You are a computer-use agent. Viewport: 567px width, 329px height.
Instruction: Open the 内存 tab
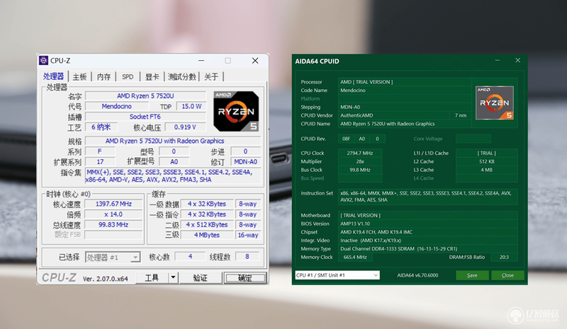click(103, 77)
